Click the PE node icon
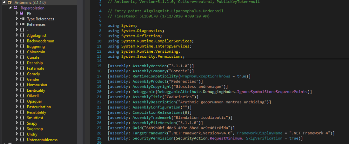349x144 pixels. tap(22, 13)
